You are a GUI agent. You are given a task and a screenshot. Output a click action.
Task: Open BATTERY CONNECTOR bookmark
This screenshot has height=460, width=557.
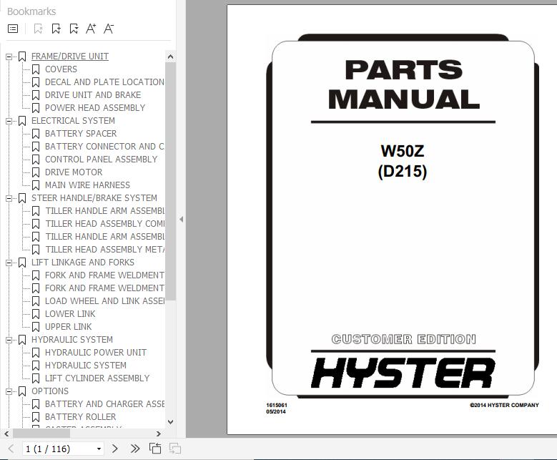click(x=104, y=147)
